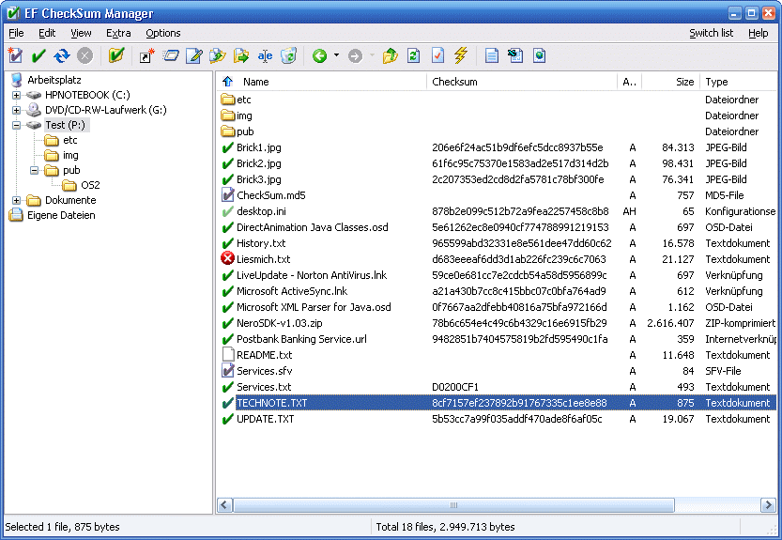Select the Postbank Banking Service.url row
The height and width of the screenshot is (540, 782).
497,339
